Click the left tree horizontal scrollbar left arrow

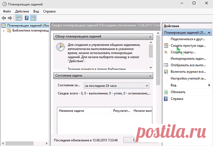click(3, 143)
